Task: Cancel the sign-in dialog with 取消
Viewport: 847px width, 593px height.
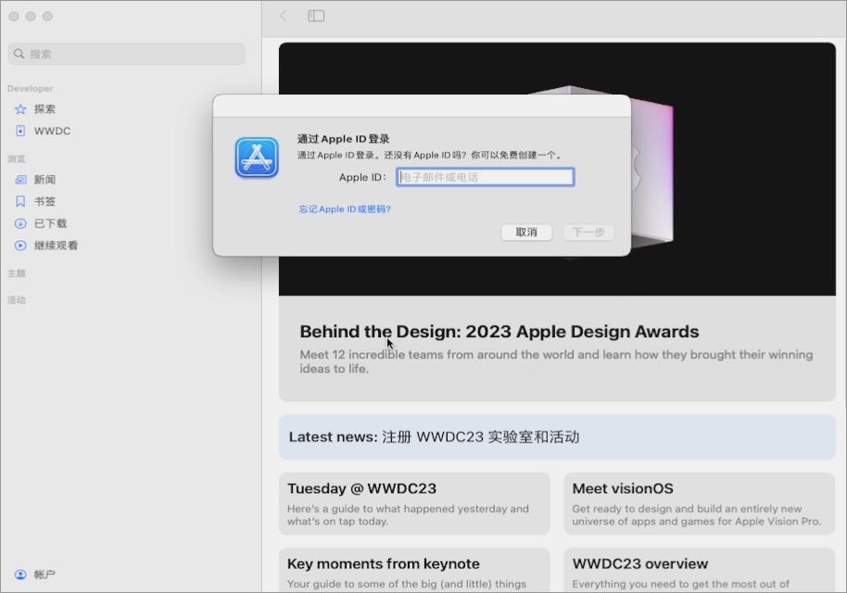Action: click(525, 233)
